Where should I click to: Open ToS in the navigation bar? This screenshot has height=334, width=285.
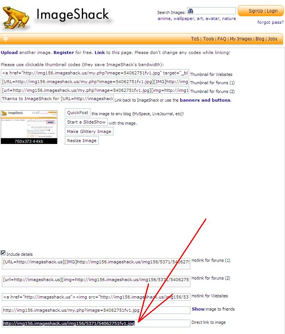click(195, 39)
